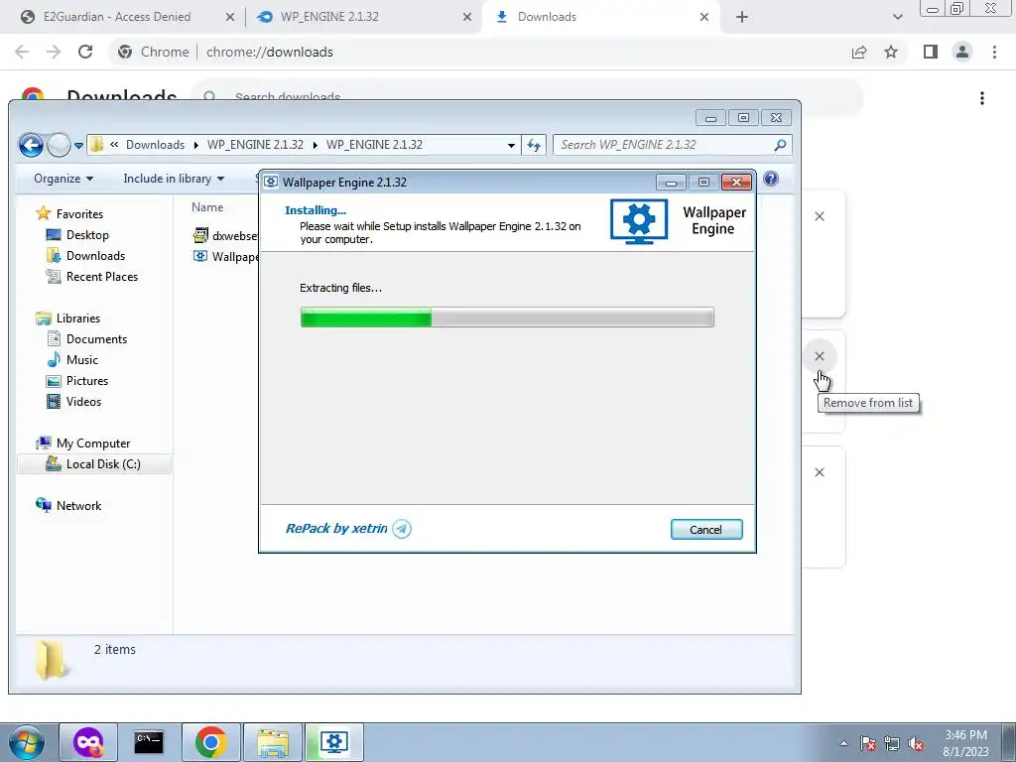Open Chrome from the taskbar

210,742
